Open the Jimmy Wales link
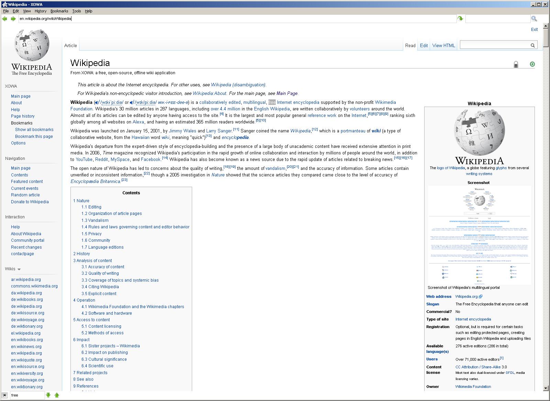This screenshot has width=550, height=401. [183, 131]
